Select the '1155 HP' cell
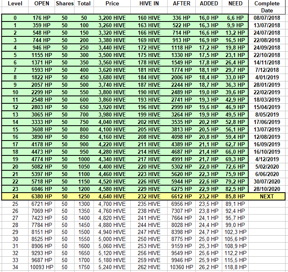 42,55
